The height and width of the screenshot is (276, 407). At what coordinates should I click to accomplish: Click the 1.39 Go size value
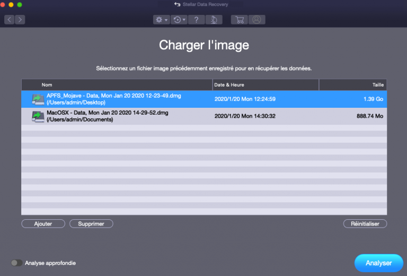coord(373,99)
